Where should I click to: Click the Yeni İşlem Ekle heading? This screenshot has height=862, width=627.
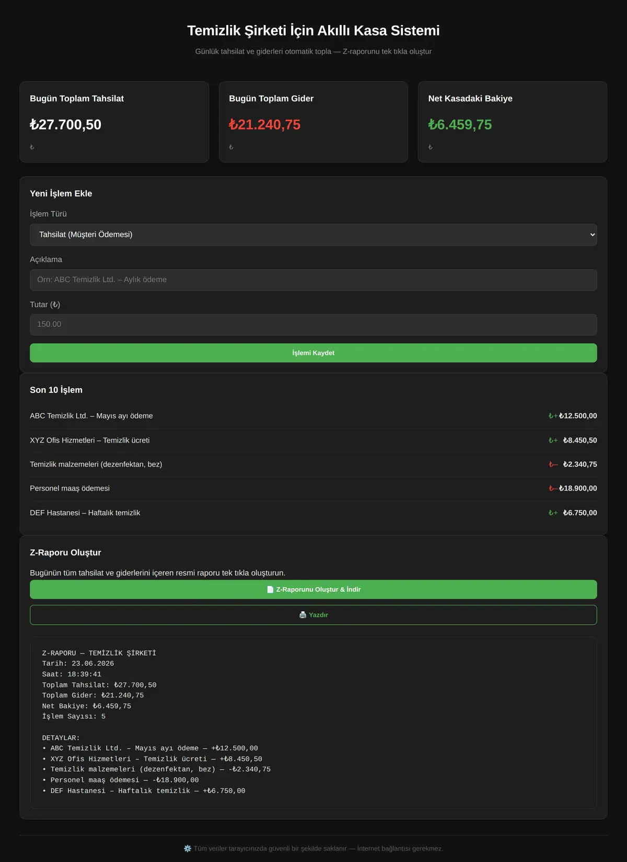[x=61, y=193]
